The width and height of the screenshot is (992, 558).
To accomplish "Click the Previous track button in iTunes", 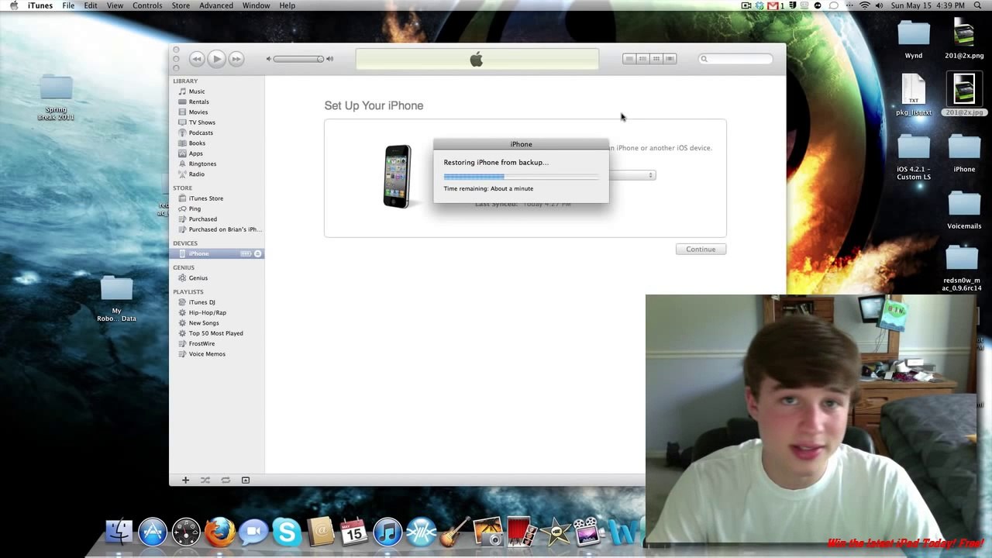I will [197, 59].
